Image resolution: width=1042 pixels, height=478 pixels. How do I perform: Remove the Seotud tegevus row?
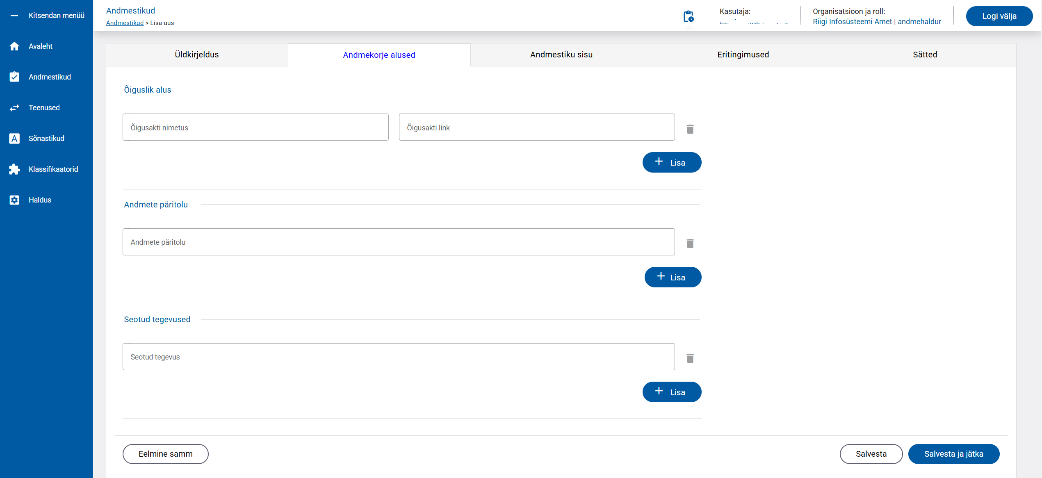click(690, 358)
